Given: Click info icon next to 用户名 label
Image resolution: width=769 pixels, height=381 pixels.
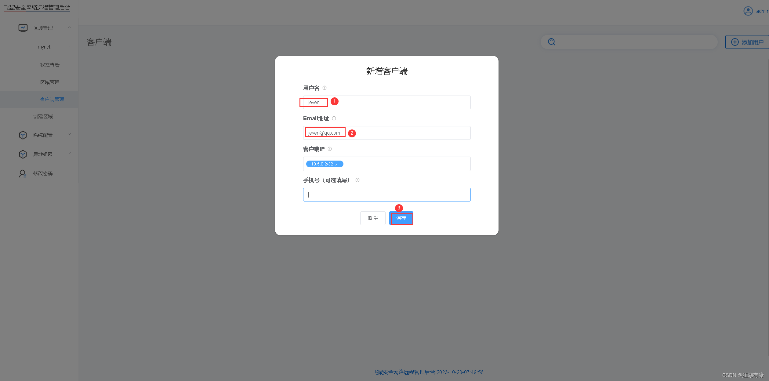Looking at the screenshot, I should [325, 88].
